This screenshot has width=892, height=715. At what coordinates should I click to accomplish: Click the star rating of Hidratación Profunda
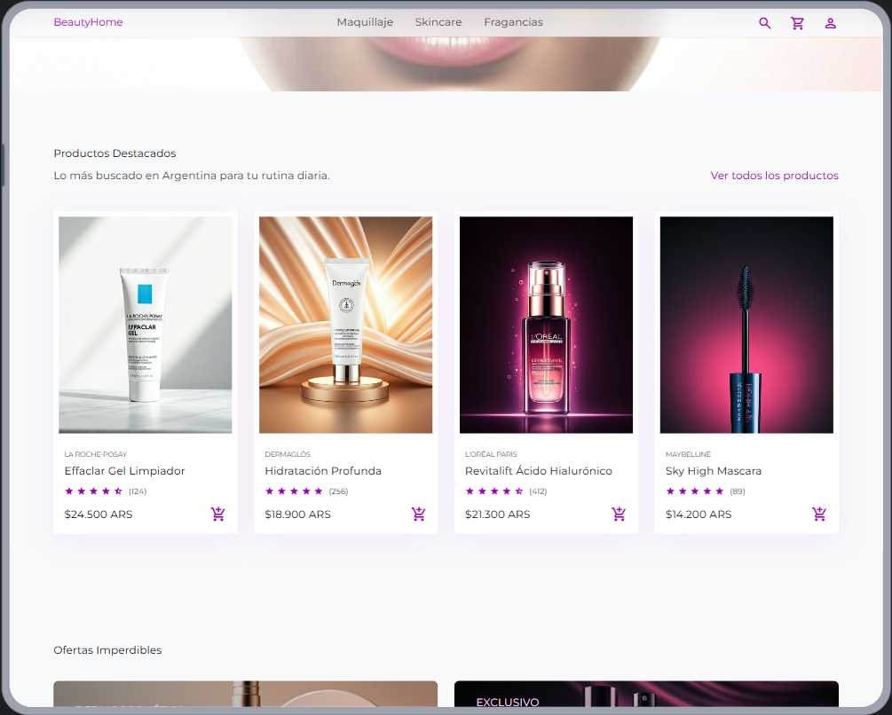(x=294, y=491)
